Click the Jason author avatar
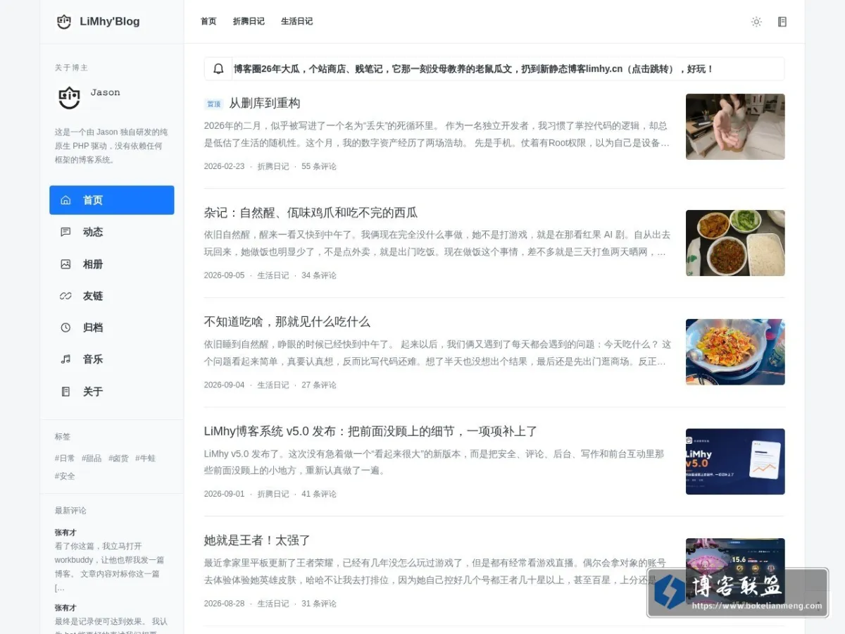This screenshot has height=634, width=845. tap(69, 98)
